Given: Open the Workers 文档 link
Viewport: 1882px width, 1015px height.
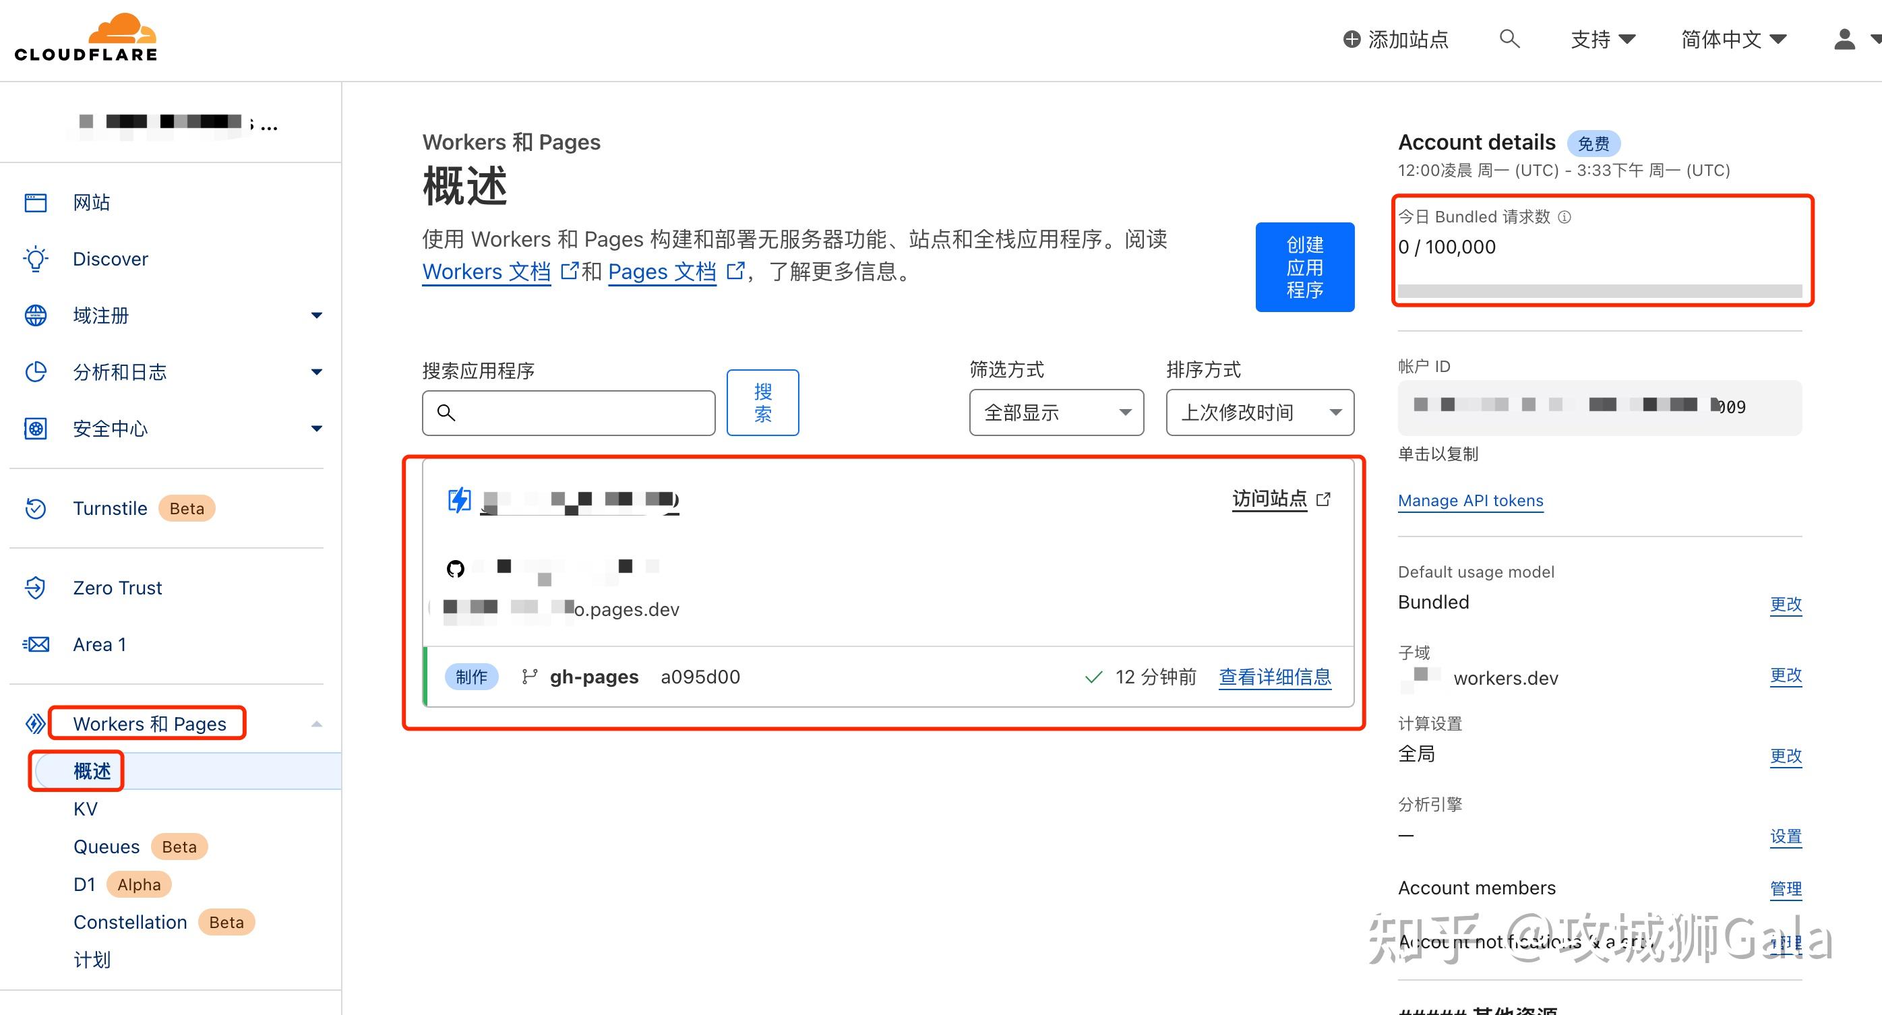Looking at the screenshot, I should click(x=487, y=271).
